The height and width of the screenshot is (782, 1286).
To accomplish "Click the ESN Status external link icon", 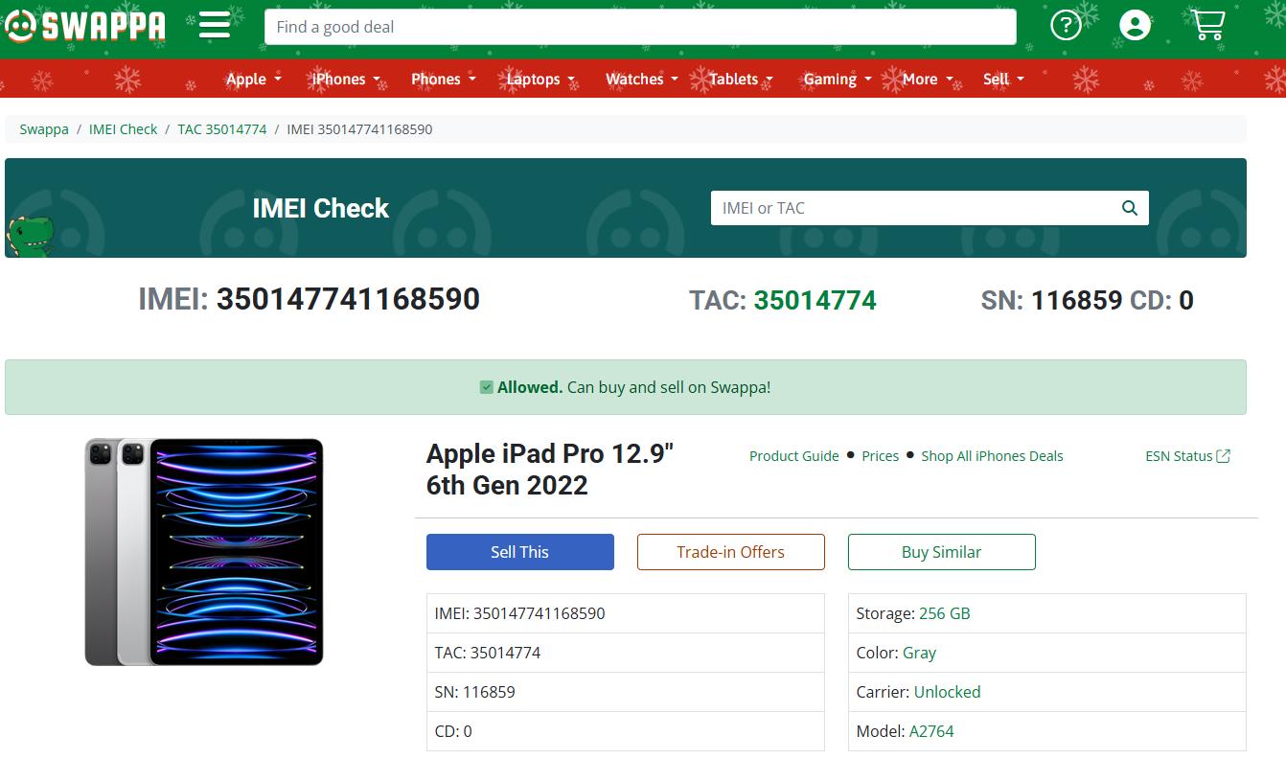I will 1223,456.
